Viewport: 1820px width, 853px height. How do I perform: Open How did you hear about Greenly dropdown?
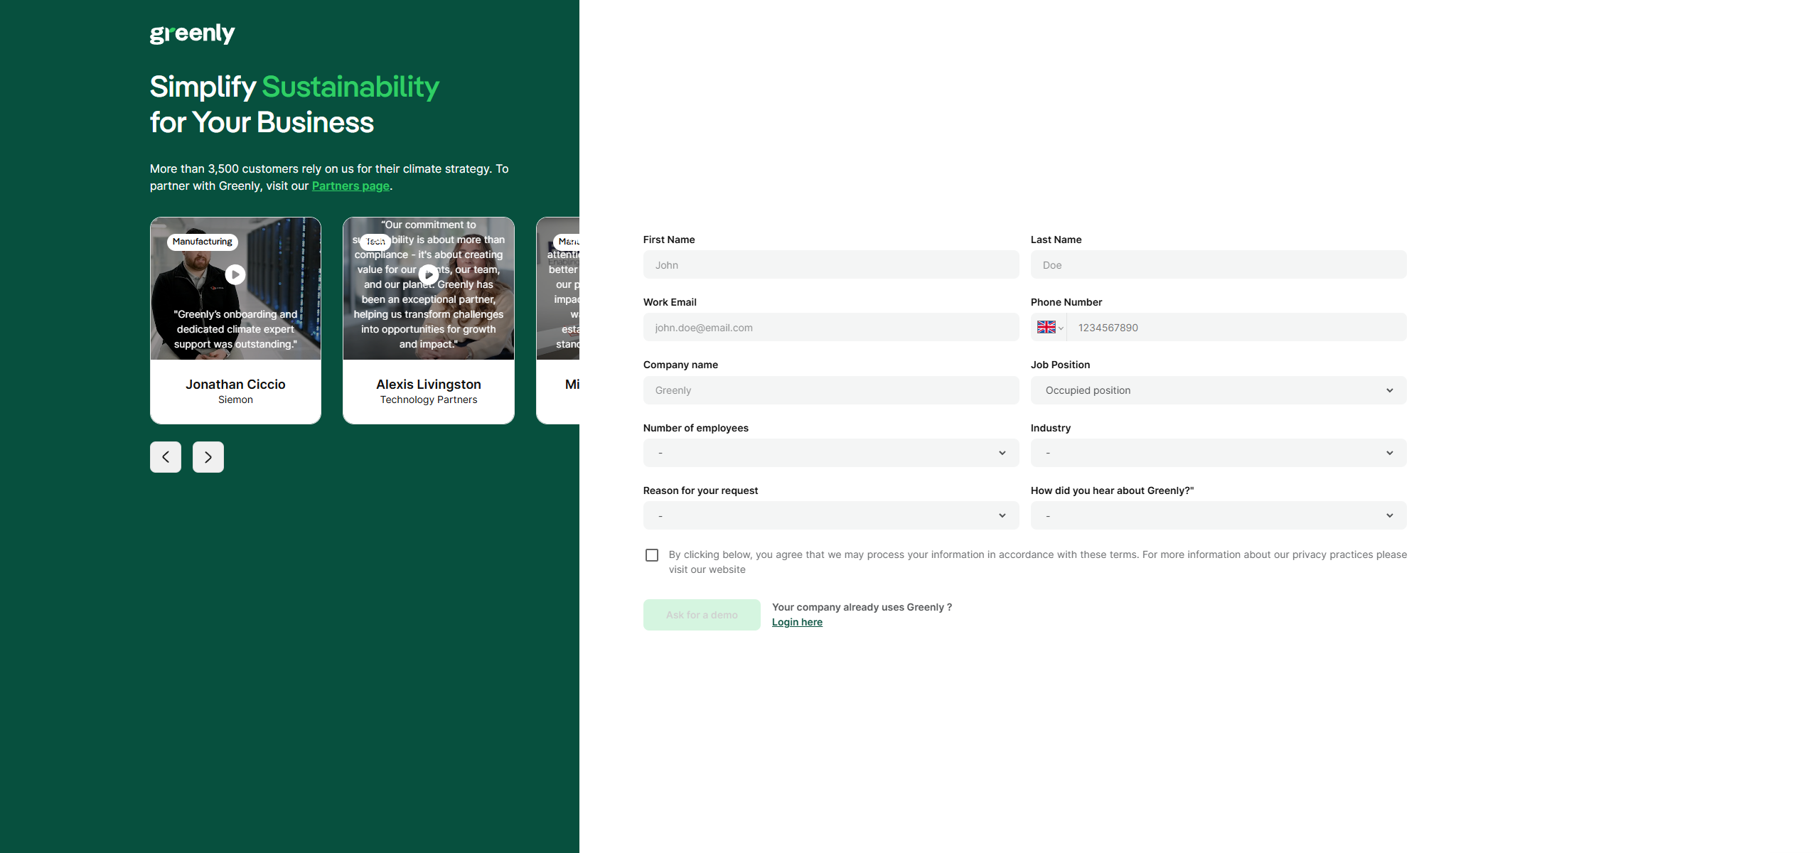click(x=1219, y=515)
